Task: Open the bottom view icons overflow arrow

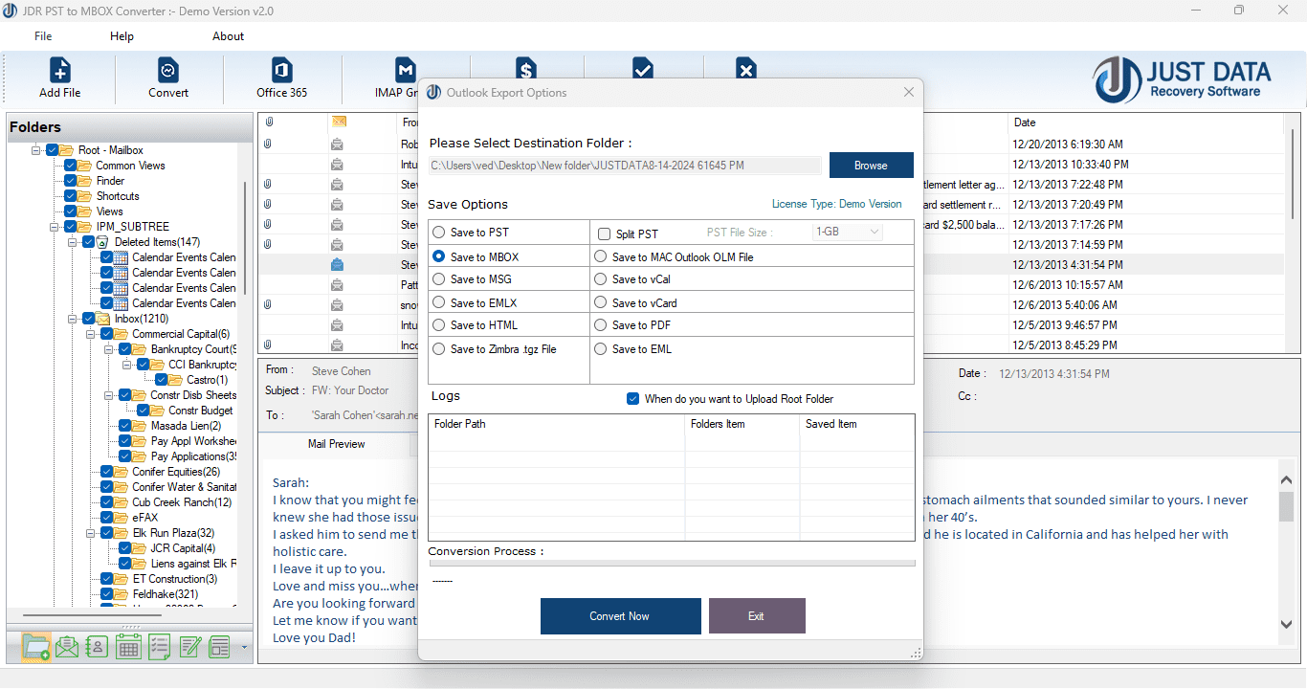Action: pos(244,648)
